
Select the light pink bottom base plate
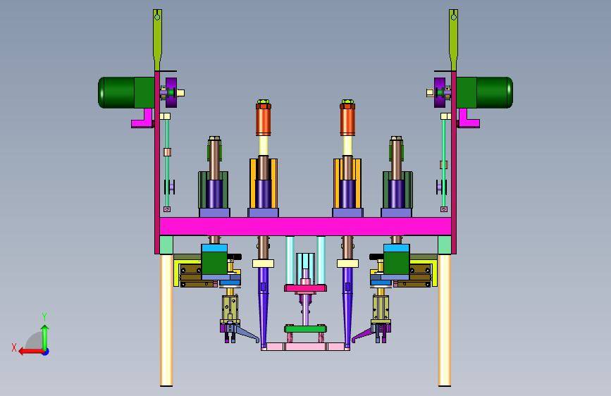click(306, 347)
